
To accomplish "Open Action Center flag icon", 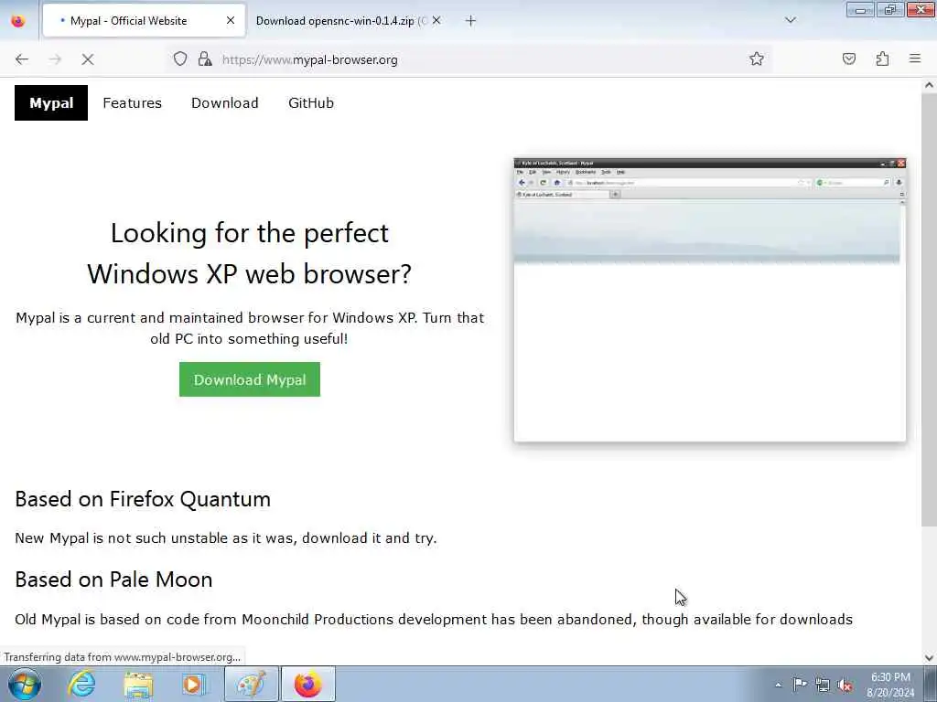I will 800,685.
